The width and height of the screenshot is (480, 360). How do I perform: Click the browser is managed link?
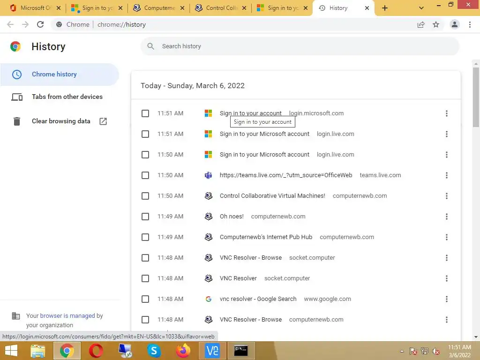pos(67,315)
